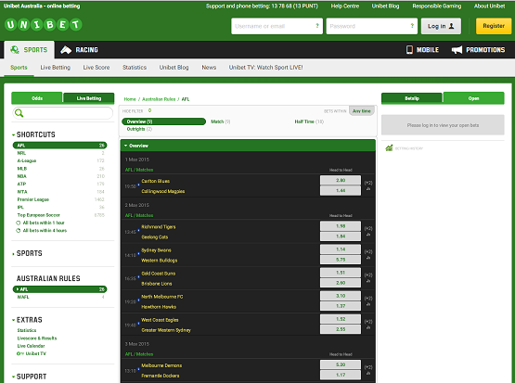Expand the Sports section in sidebar
Screen dimensions: 515x383
[27, 253]
